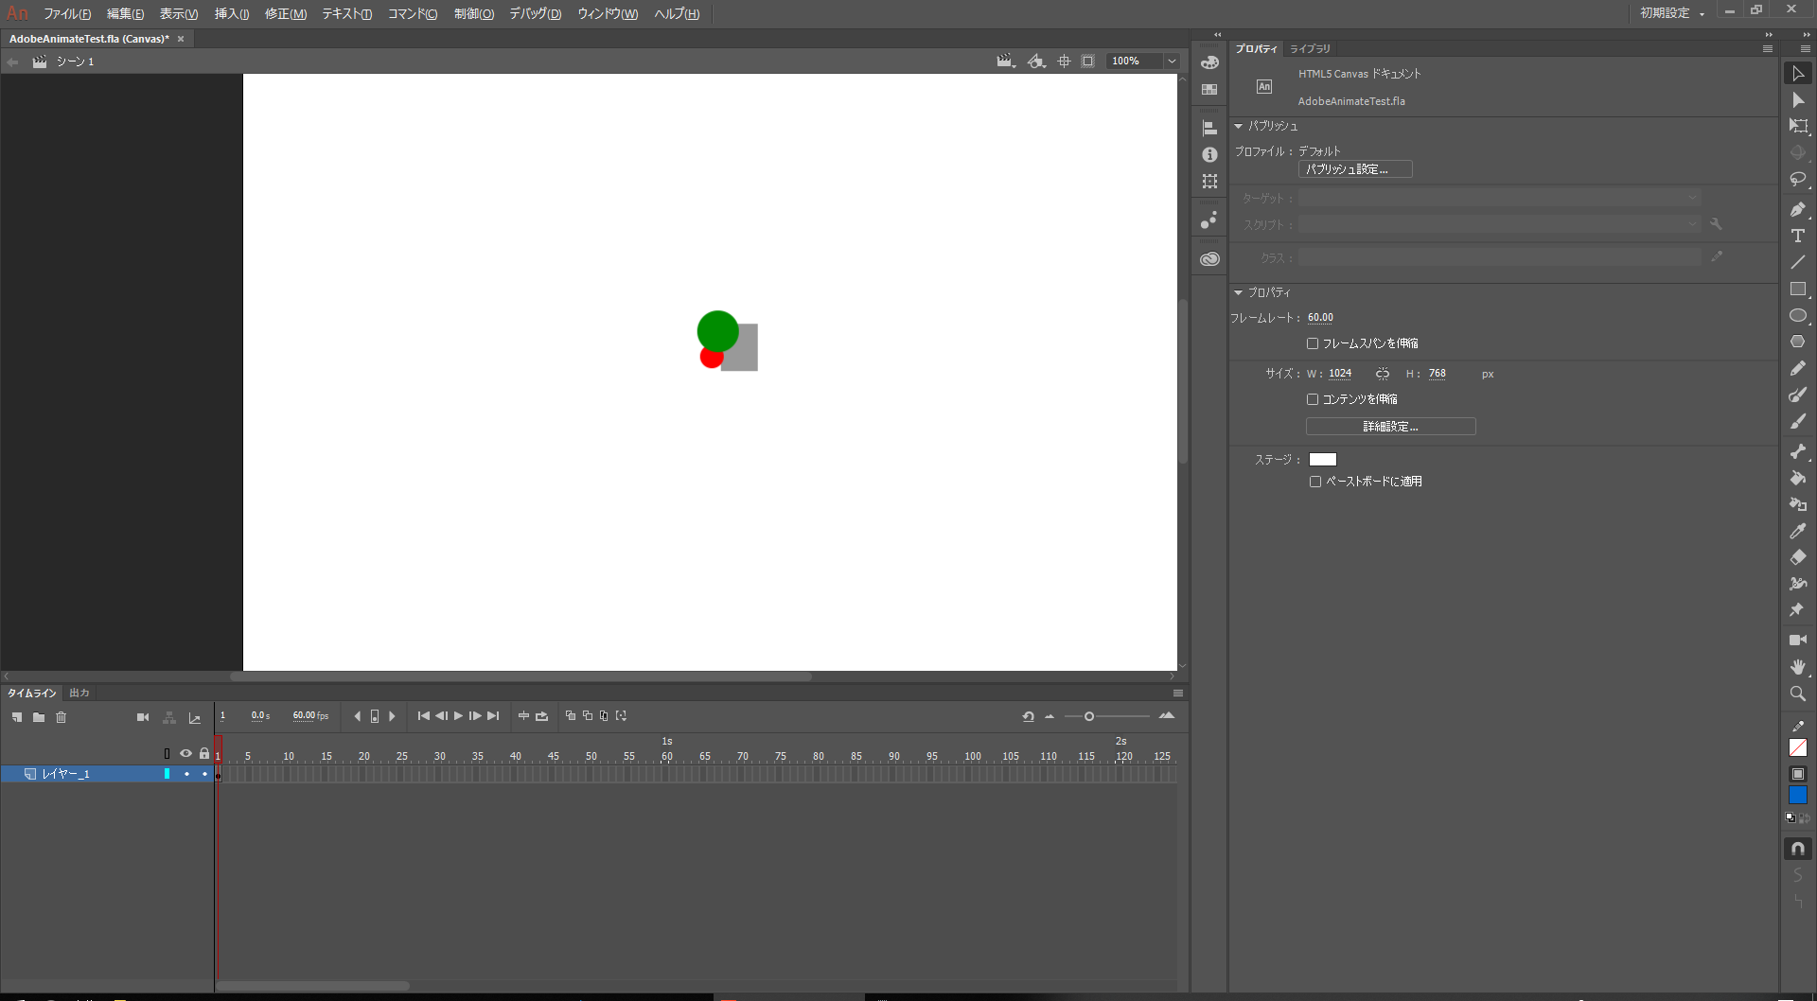Open the ウィンドウ menu
The height and width of the screenshot is (1001, 1817).
pos(608,13)
